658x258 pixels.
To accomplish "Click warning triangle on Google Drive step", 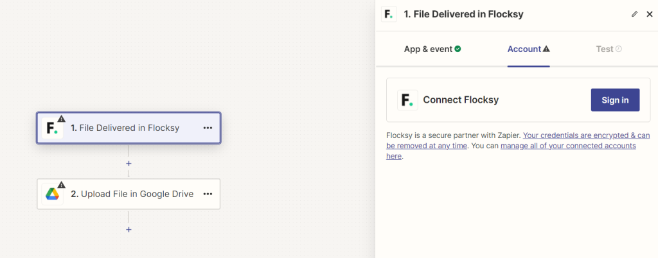I will tap(62, 185).
